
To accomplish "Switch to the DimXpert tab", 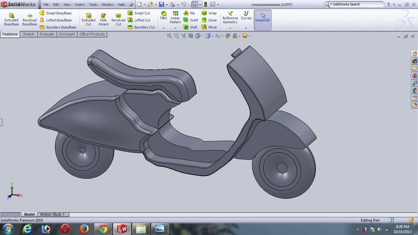I will [67, 34].
